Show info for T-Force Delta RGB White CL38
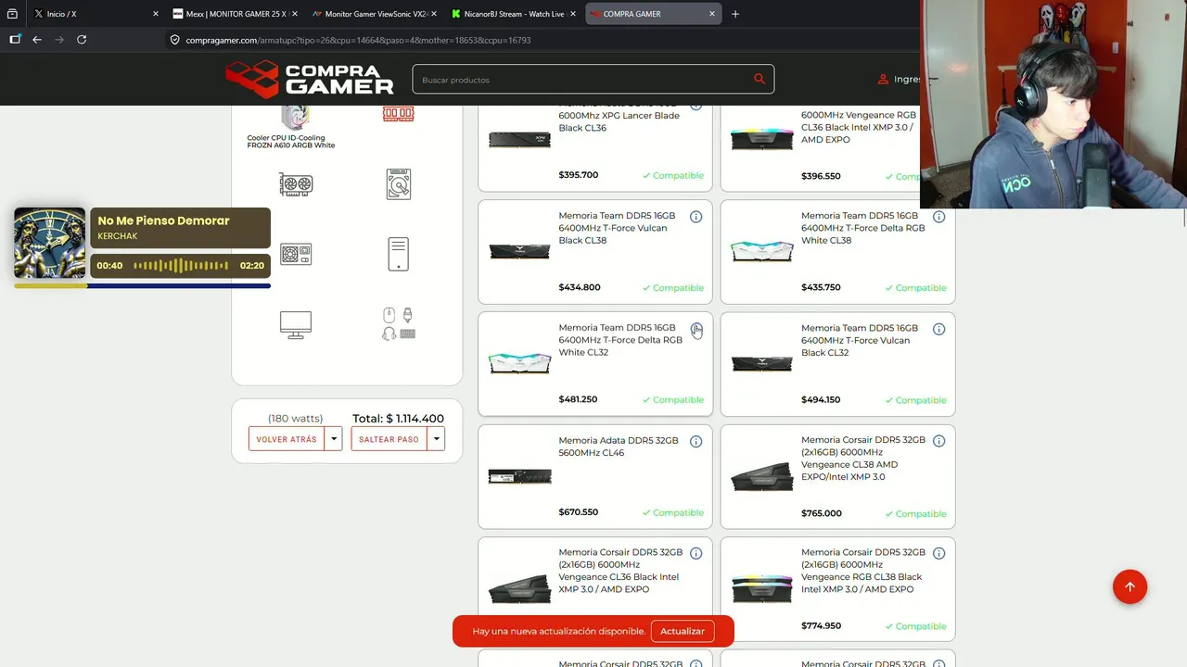1187x667 pixels. pos(938,217)
